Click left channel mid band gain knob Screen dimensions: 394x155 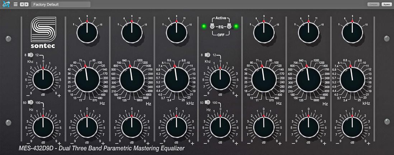click(132, 127)
